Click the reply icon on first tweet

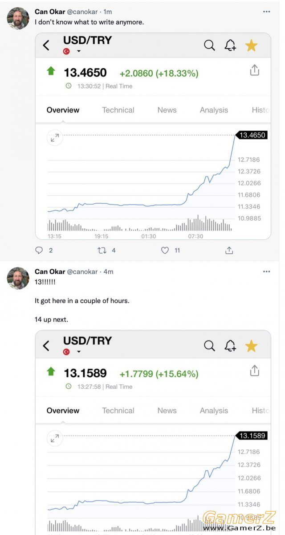[x=39, y=251]
